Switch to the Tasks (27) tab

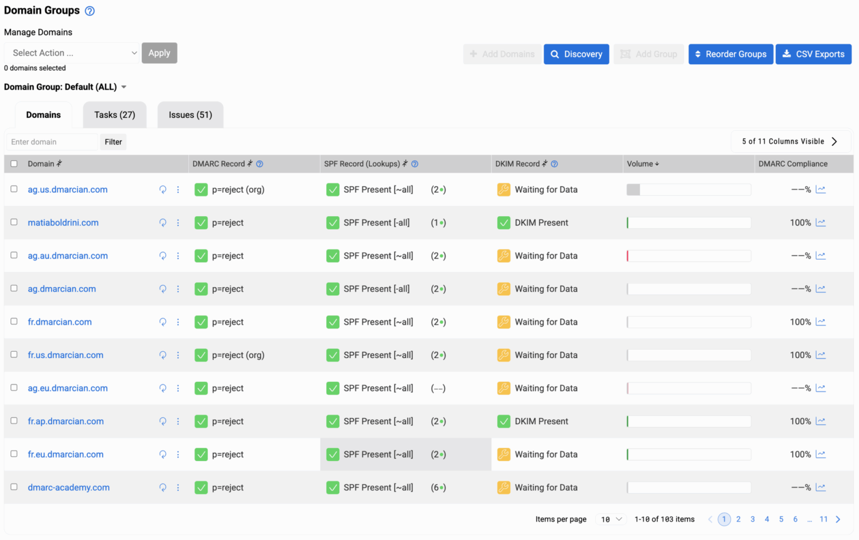click(114, 115)
